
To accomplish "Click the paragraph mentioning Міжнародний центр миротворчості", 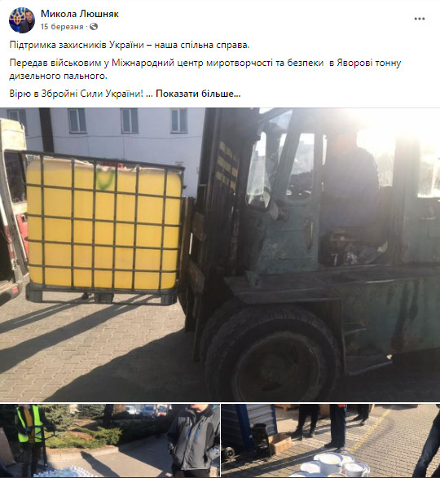I will click(205, 69).
